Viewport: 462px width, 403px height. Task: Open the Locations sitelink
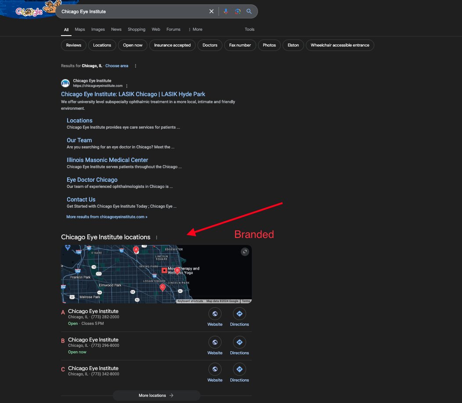click(79, 120)
